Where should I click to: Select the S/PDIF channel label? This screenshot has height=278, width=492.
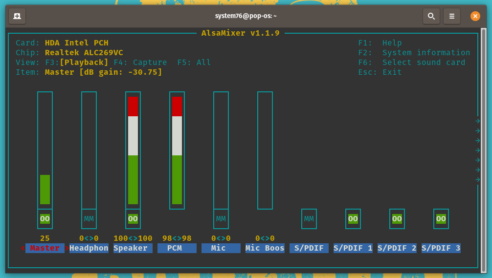click(309, 248)
